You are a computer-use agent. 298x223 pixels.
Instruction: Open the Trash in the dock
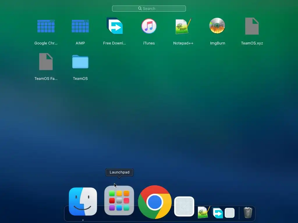click(x=248, y=213)
